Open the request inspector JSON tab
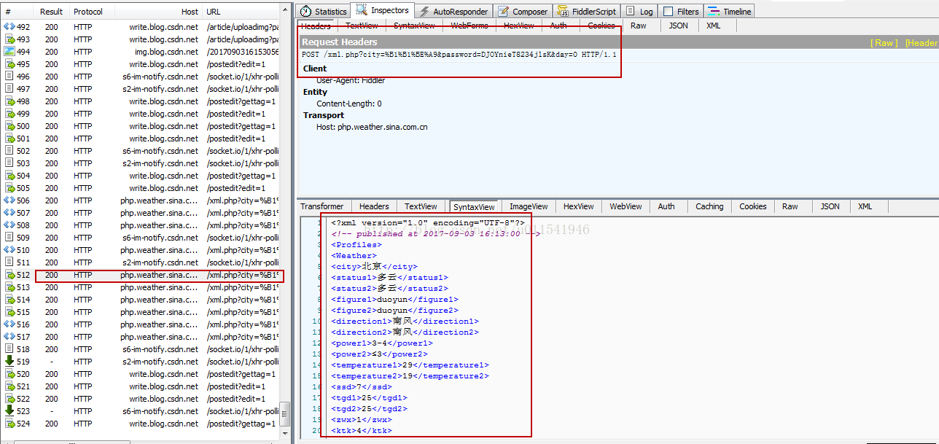Viewport: 939px width, 444px height. 679,26
